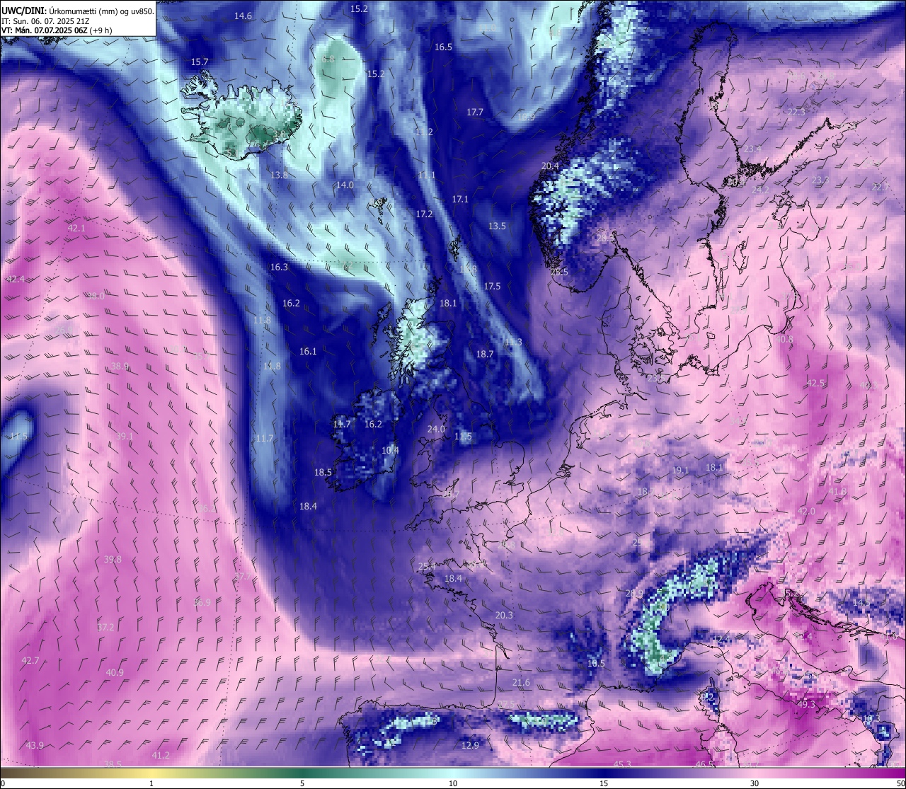Click the 15 tick label on the legend
The width and height of the screenshot is (906, 789).
click(604, 783)
